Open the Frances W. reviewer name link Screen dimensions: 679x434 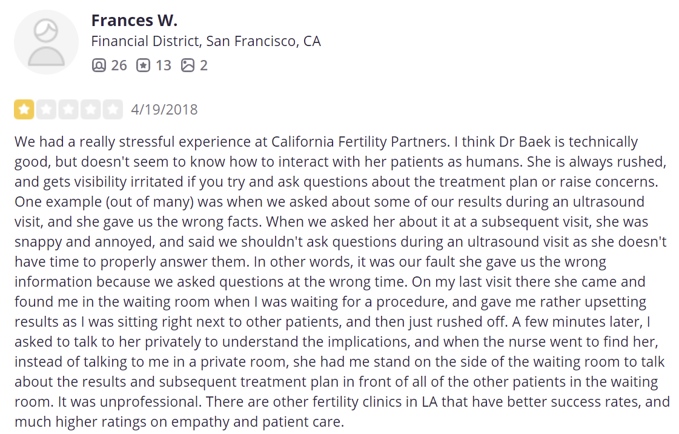[134, 20]
